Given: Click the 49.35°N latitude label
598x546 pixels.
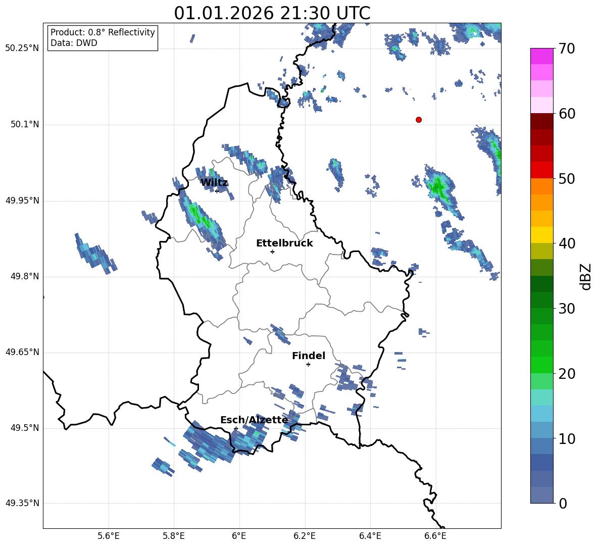Looking at the screenshot, I should (x=22, y=503).
